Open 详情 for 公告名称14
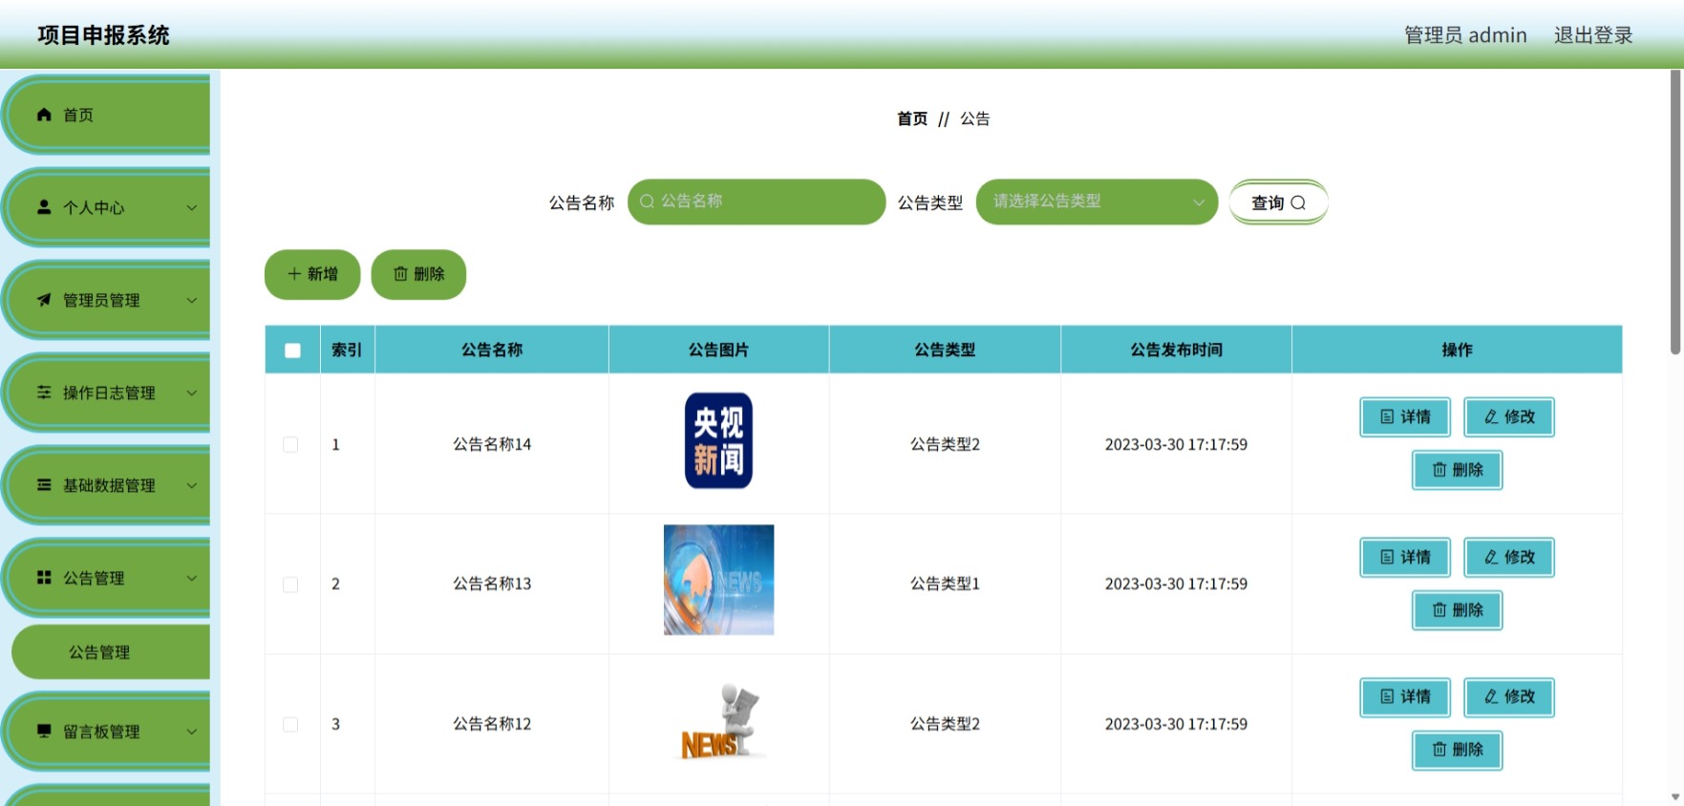1684x806 pixels. (1405, 417)
